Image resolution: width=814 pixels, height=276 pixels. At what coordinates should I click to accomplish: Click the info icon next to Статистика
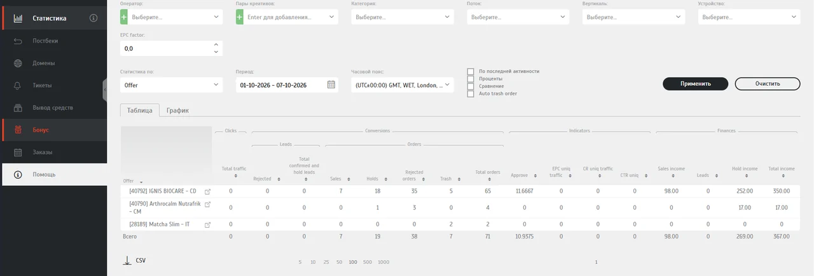(93, 18)
